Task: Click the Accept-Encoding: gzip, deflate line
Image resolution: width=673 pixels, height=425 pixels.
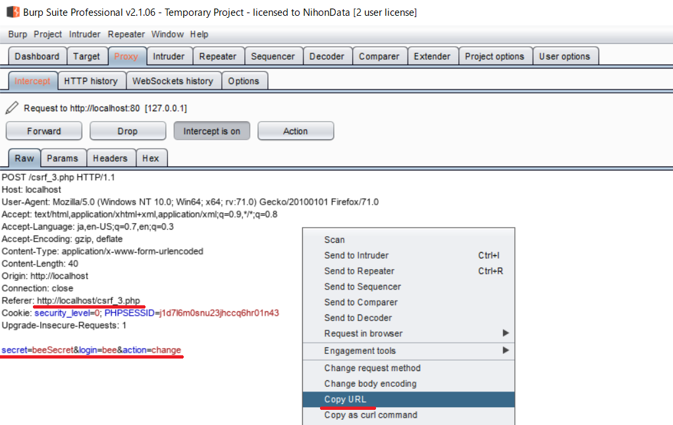Action: tap(63, 239)
